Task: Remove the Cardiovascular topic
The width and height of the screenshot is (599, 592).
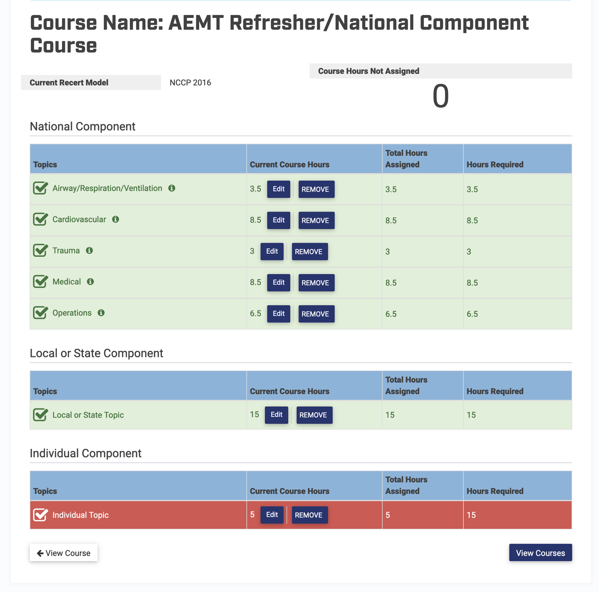Action: tap(316, 220)
